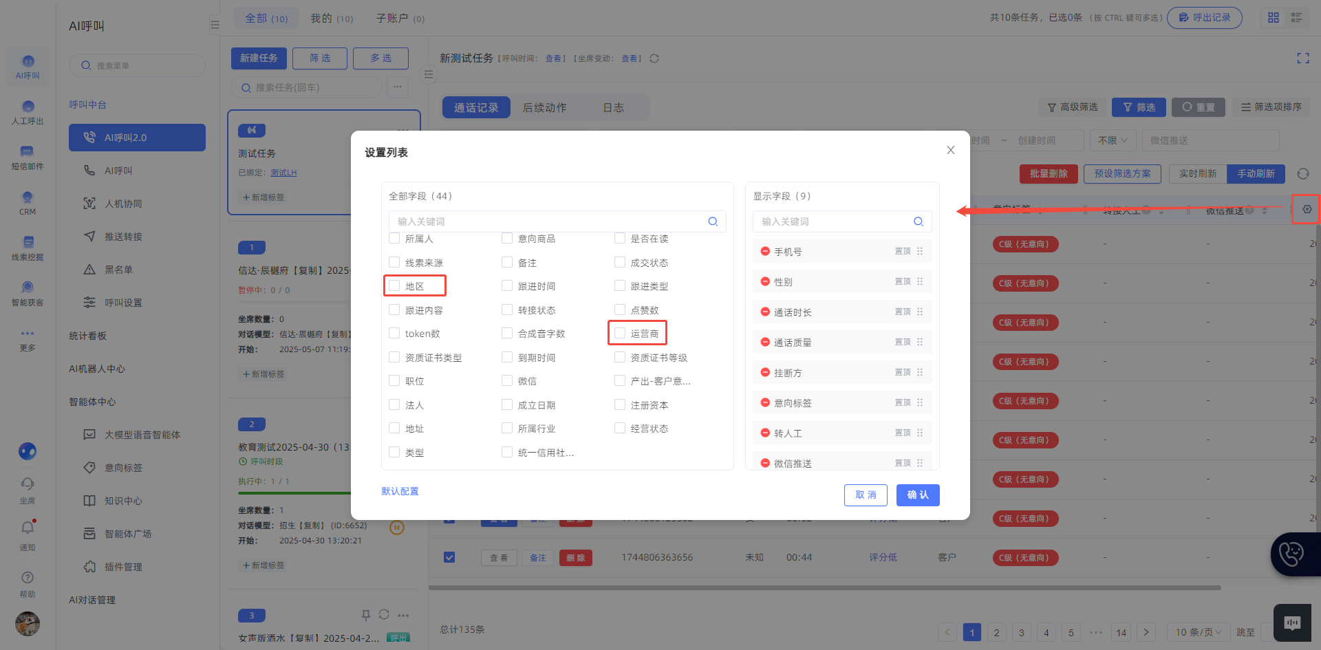Open 帮助 icon in left rail

28,578
